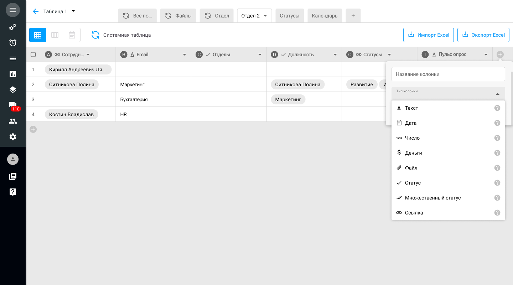This screenshot has height=285, width=513.
Task: Collapse the Тип колонки dropdown
Action: (497, 94)
